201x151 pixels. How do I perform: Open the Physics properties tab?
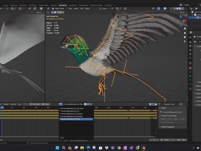coord(190,72)
